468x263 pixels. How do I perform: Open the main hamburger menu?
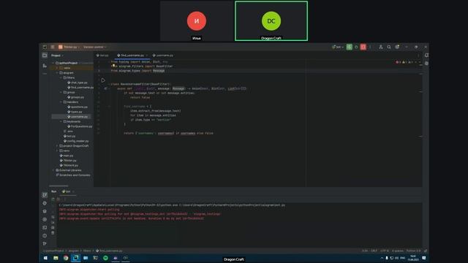click(x=53, y=47)
